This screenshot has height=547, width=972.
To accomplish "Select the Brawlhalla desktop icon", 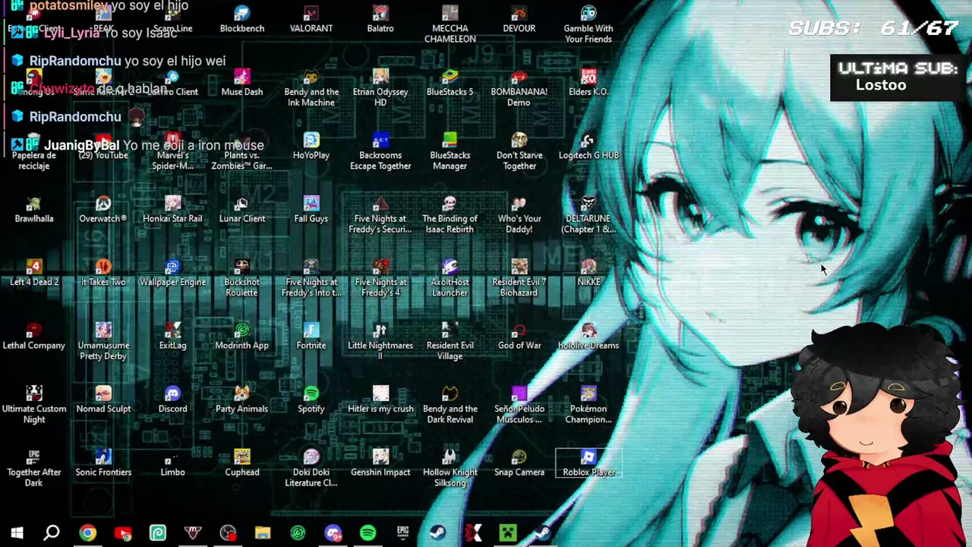I will point(34,210).
